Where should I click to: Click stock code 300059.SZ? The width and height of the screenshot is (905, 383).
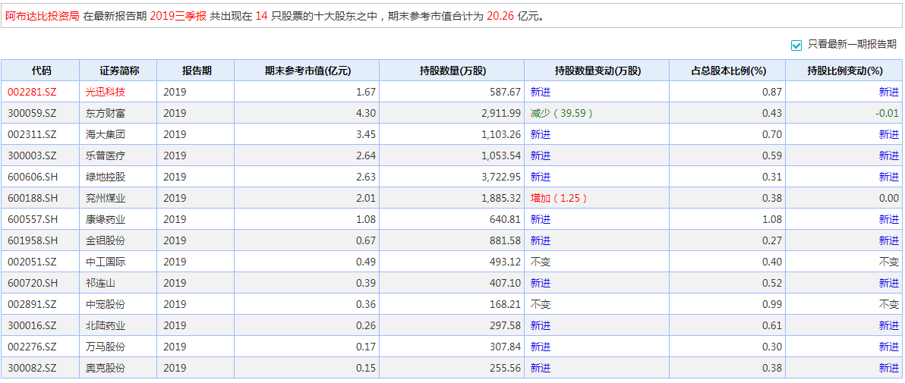click(x=32, y=113)
